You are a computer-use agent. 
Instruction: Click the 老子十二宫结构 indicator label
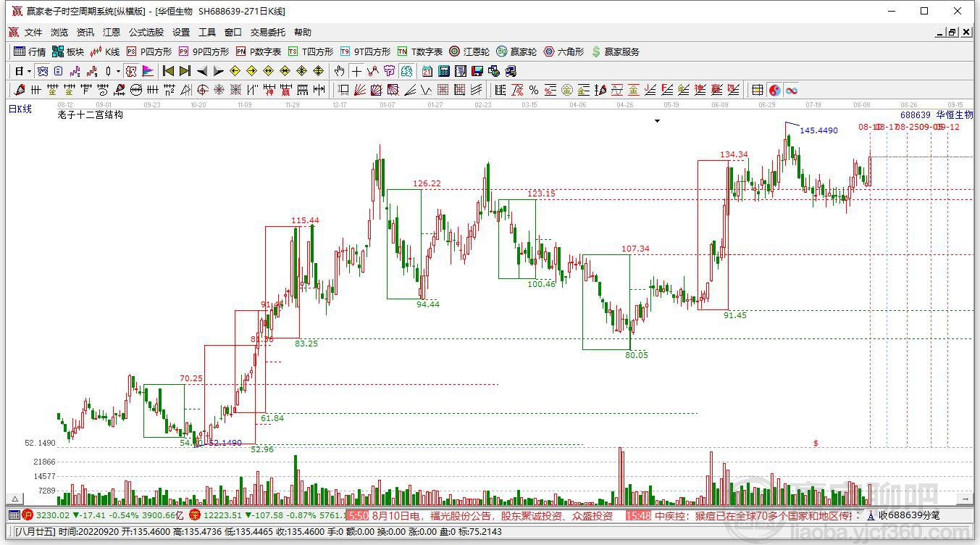pos(91,115)
